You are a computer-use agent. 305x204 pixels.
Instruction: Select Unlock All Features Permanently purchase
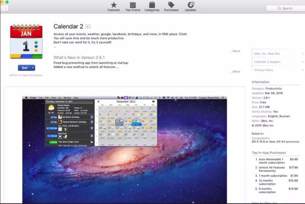coord(271,169)
